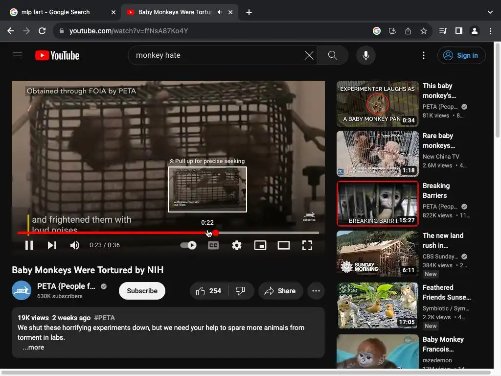Viewport: 501px width, 376px height.
Task: Dislike the video with thumbs down
Action: coord(240,291)
